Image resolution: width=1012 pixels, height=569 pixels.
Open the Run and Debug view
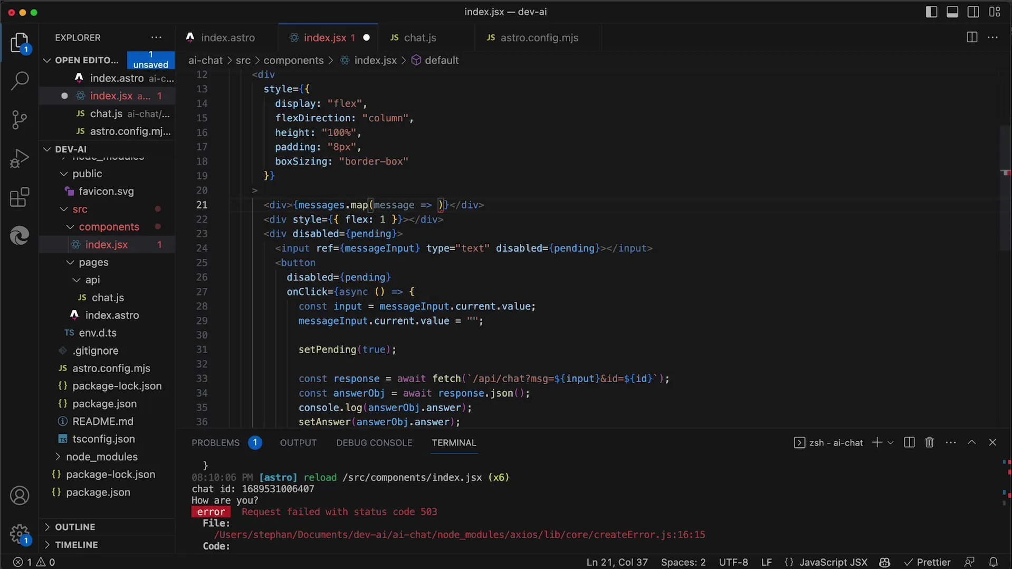20,158
